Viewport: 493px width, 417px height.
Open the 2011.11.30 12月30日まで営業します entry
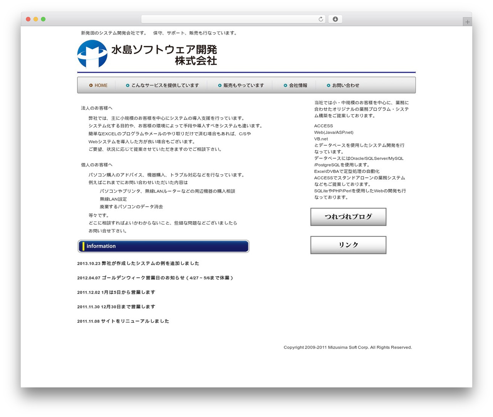[x=116, y=307]
